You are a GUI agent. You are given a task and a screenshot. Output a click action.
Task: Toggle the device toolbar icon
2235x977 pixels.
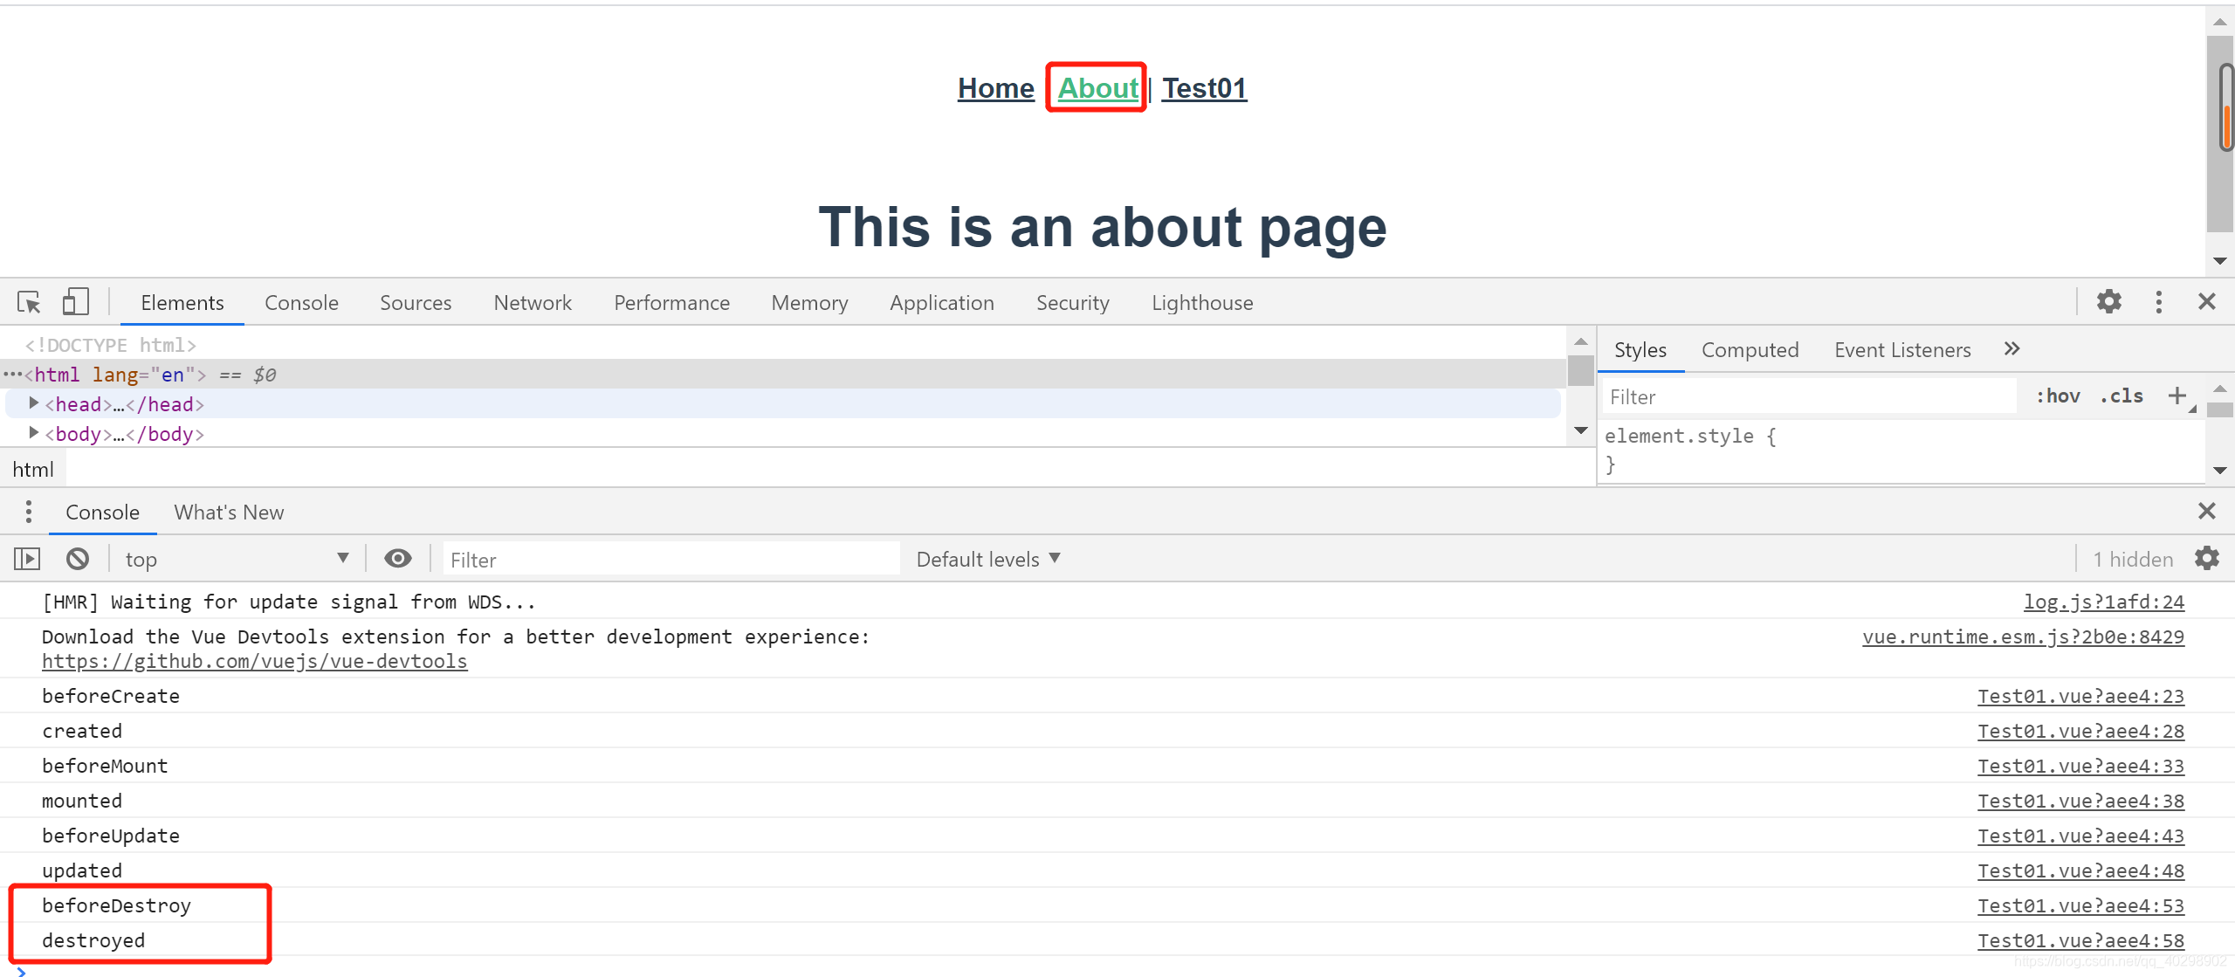click(x=76, y=302)
